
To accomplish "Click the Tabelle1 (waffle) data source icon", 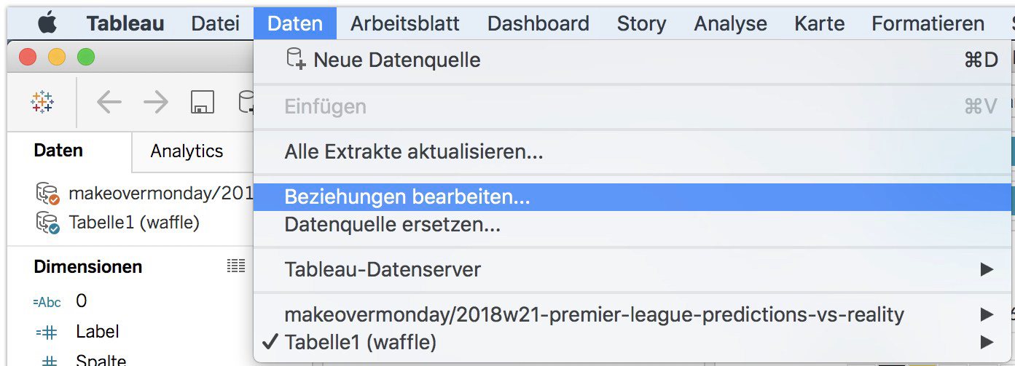I will [47, 222].
